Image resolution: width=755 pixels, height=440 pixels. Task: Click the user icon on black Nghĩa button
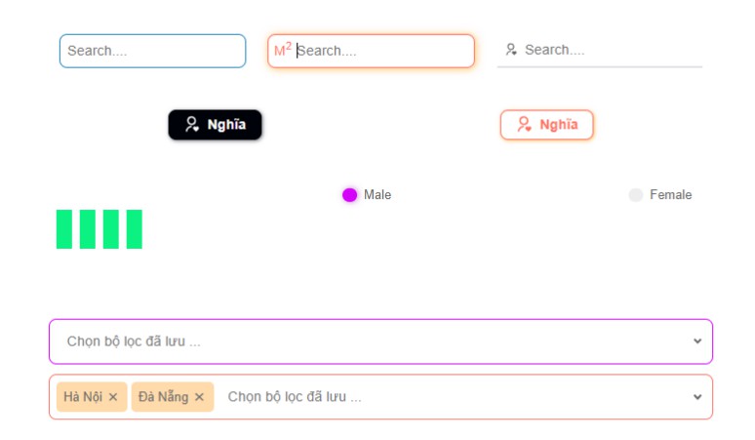[192, 125]
